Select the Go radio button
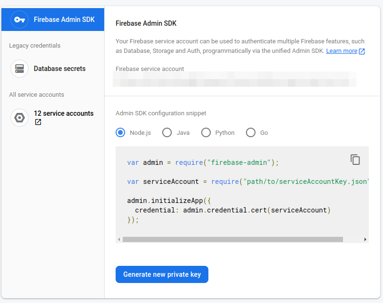 pos(251,132)
